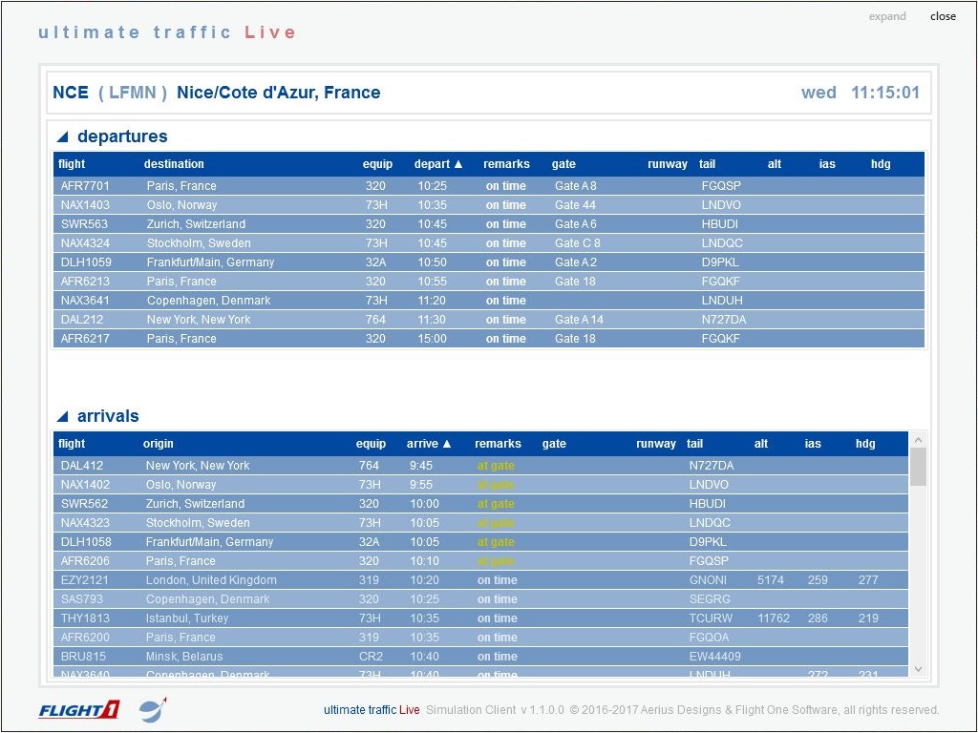The width and height of the screenshot is (978, 733).
Task: Click the Flight1 logo
Action: (79, 710)
